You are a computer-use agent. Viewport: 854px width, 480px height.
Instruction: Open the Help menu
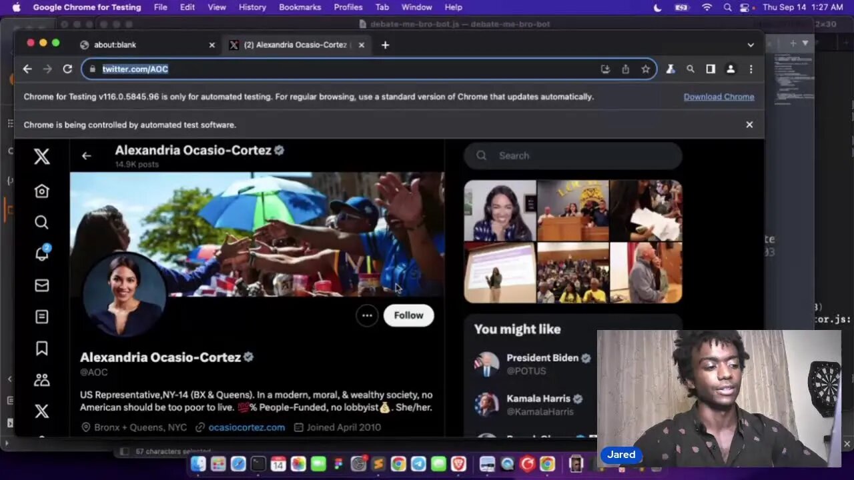click(453, 7)
